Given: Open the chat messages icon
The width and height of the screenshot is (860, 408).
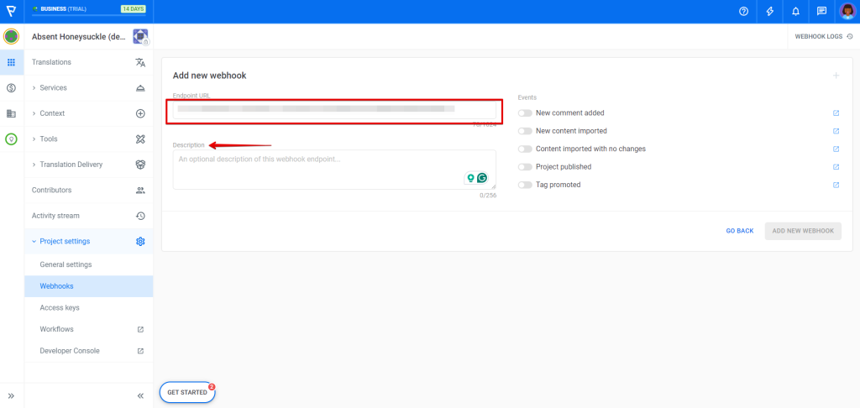Looking at the screenshot, I should [822, 12].
